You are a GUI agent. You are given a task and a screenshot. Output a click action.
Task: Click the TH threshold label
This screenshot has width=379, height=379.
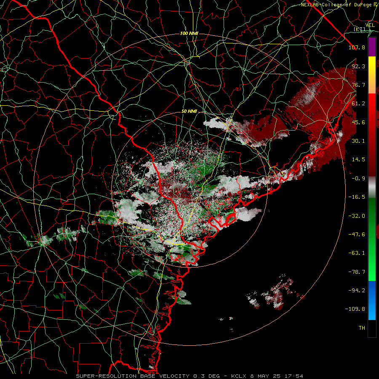click(362, 328)
